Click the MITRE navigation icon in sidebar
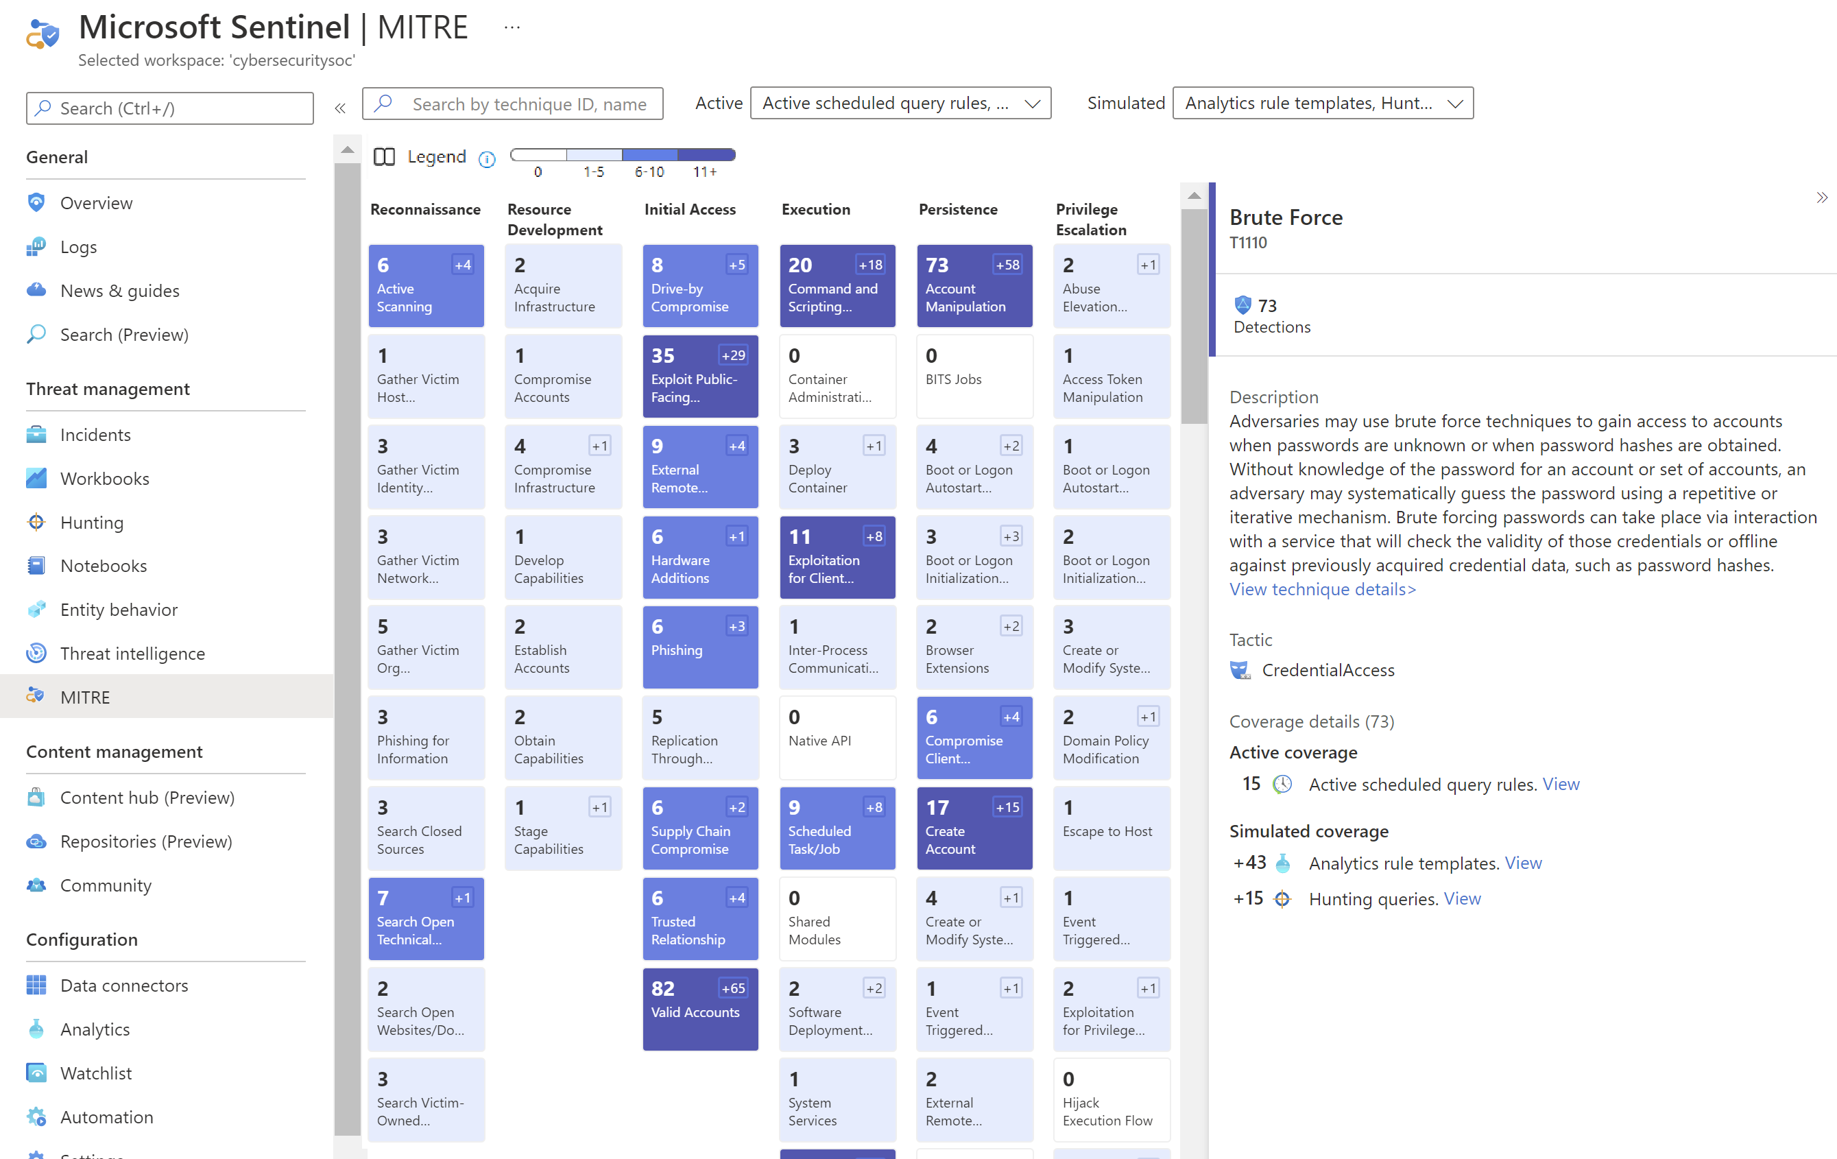The height and width of the screenshot is (1159, 1837). [36, 697]
